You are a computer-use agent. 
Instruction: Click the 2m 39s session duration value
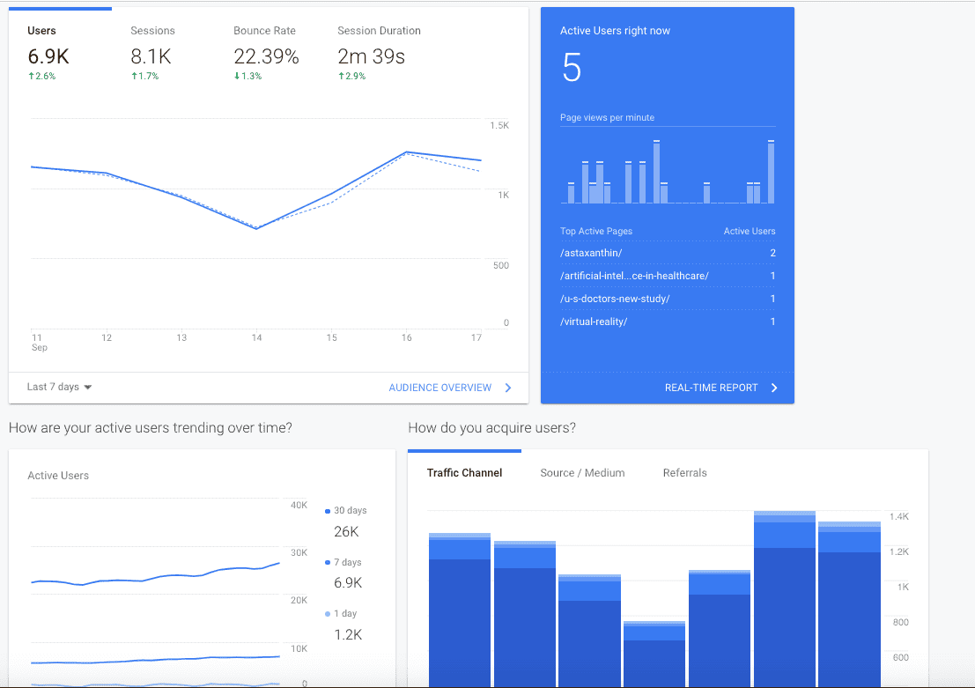tap(371, 56)
